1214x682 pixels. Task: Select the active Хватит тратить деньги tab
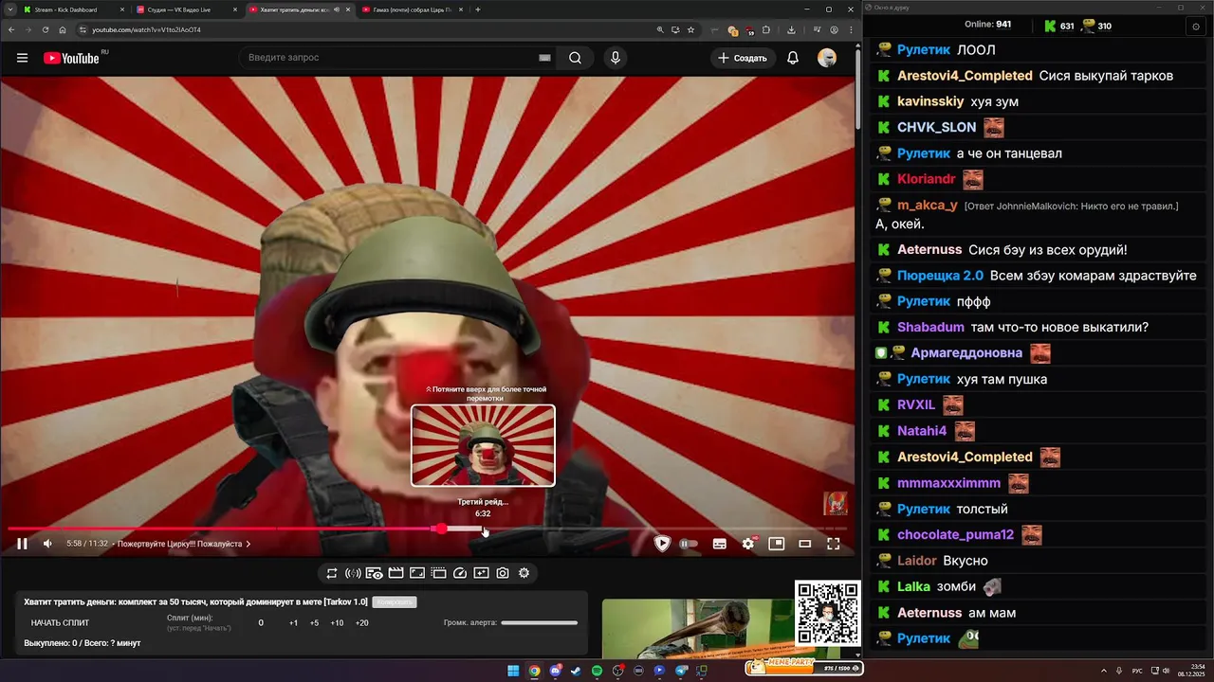pos(299,9)
